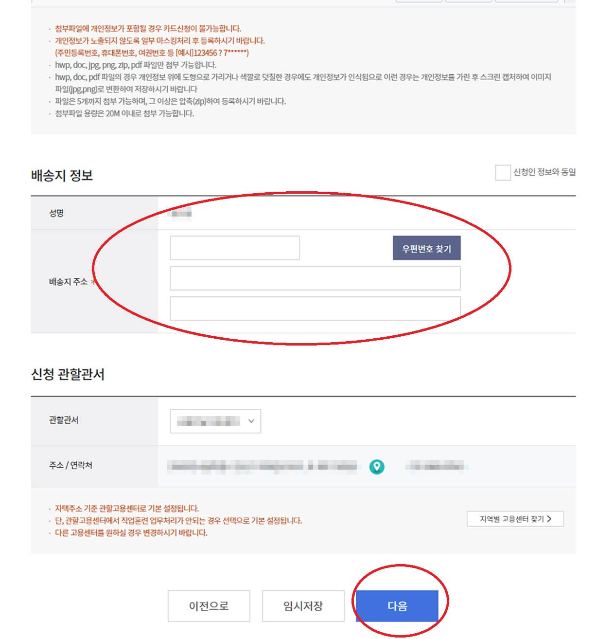Tick the 신청인 정보와 동일 checkbox
The image size is (615, 639).
(503, 172)
